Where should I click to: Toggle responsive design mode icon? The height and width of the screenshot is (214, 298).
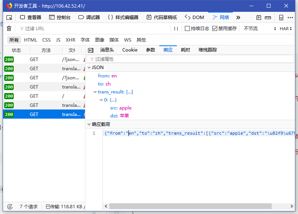(281, 18)
